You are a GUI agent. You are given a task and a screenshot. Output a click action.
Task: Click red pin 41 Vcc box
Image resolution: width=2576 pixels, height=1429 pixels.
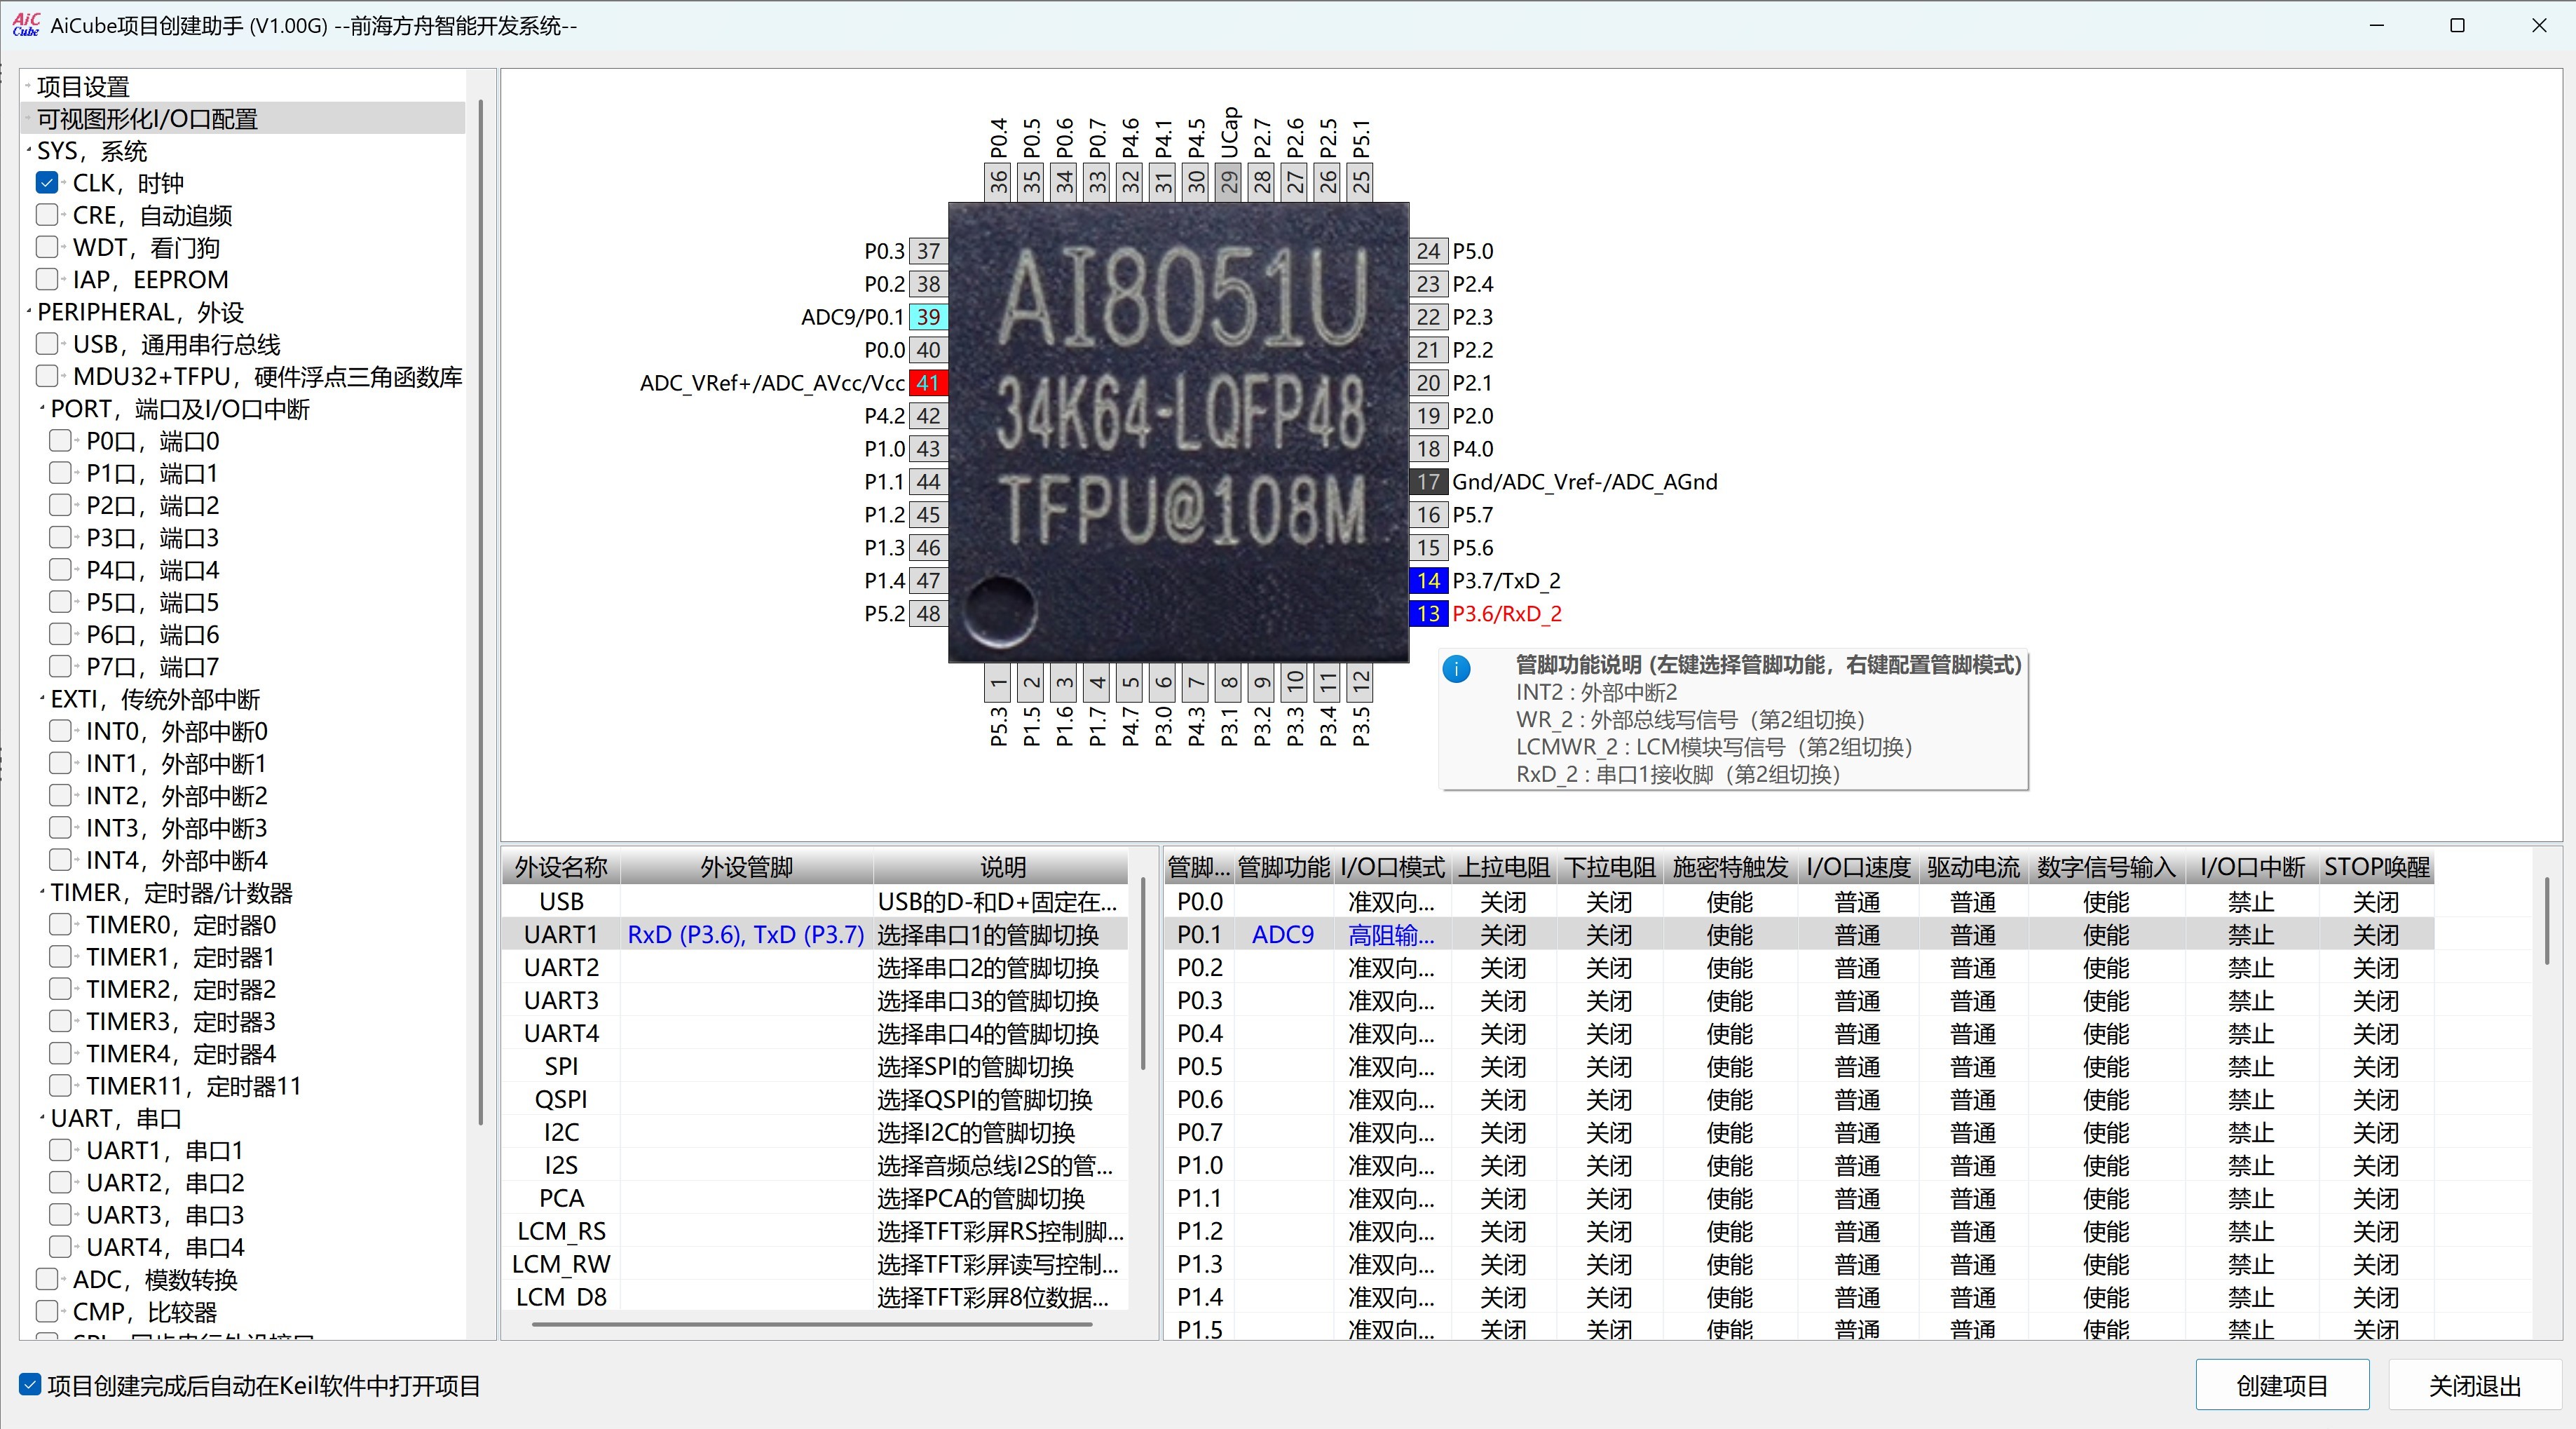[x=928, y=383]
